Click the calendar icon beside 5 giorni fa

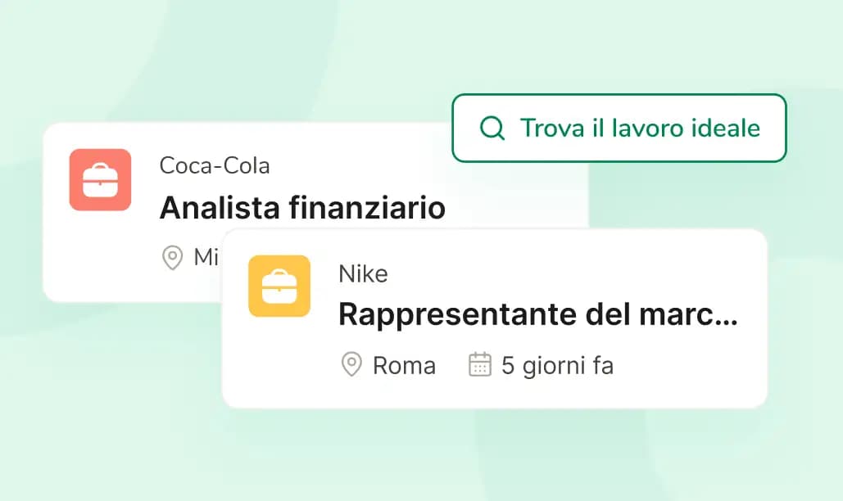pos(480,364)
